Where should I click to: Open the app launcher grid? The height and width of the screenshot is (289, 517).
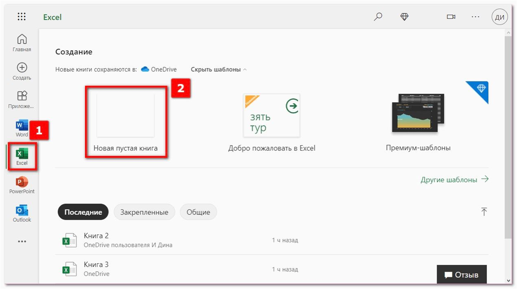coord(22,17)
